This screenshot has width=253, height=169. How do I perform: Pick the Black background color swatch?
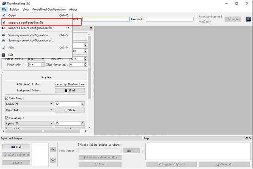point(69,91)
